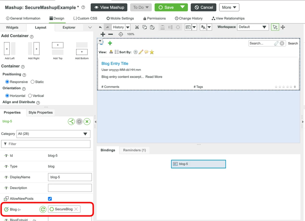Select Vertical orientation
This screenshot has height=221, width=305.
30,96
